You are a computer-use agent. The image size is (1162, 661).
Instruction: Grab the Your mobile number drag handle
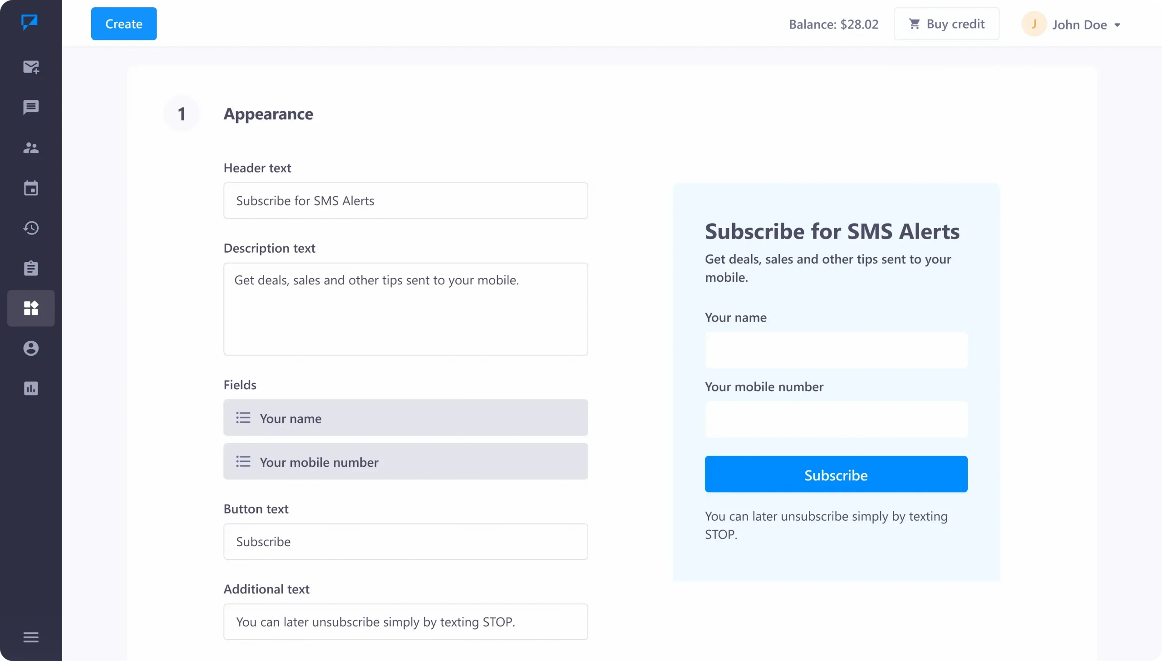pyautogui.click(x=243, y=461)
